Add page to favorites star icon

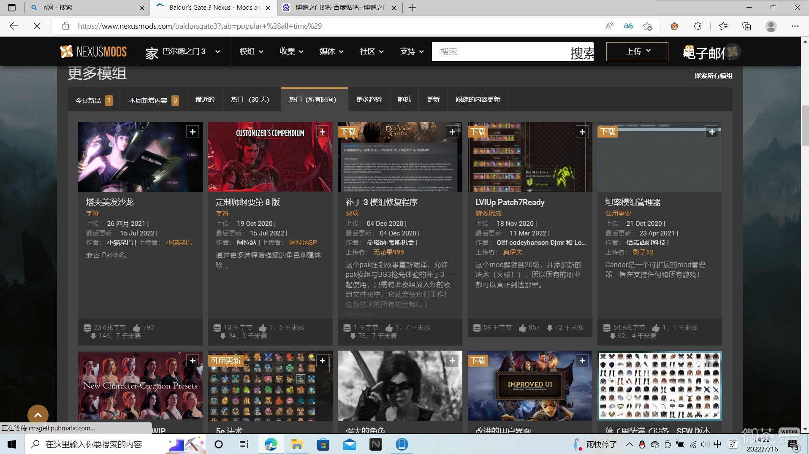pyautogui.click(x=647, y=26)
